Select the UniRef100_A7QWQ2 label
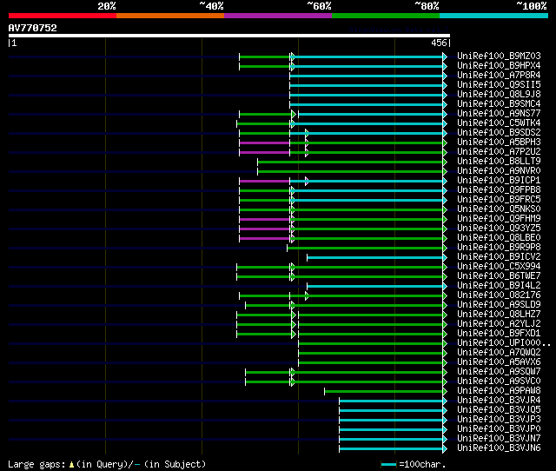 [499, 353]
